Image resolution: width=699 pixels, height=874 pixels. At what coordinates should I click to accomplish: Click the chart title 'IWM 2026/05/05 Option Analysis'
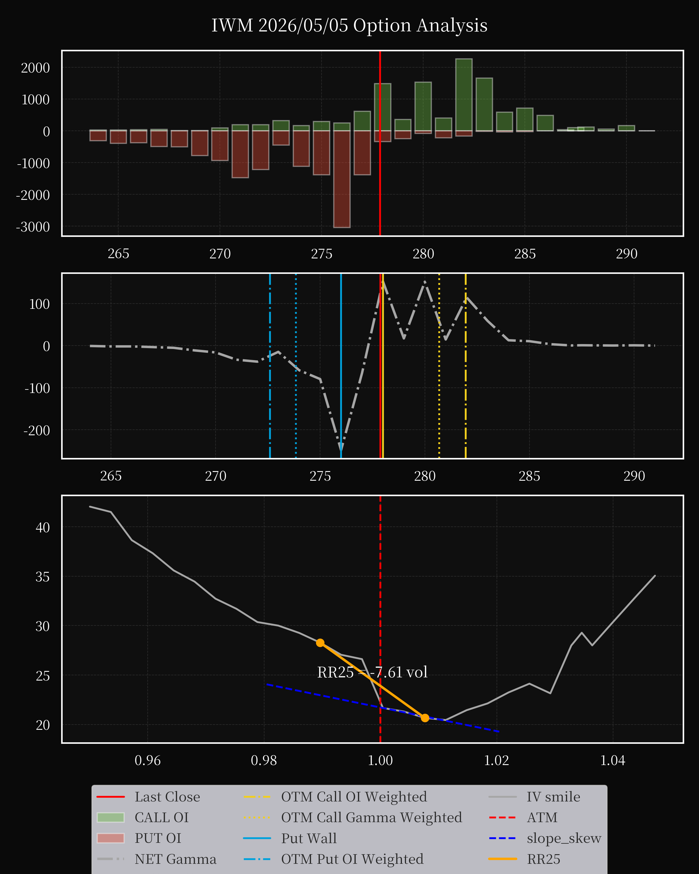point(349,26)
